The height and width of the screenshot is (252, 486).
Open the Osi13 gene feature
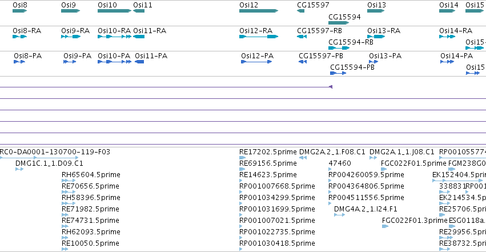point(376,11)
